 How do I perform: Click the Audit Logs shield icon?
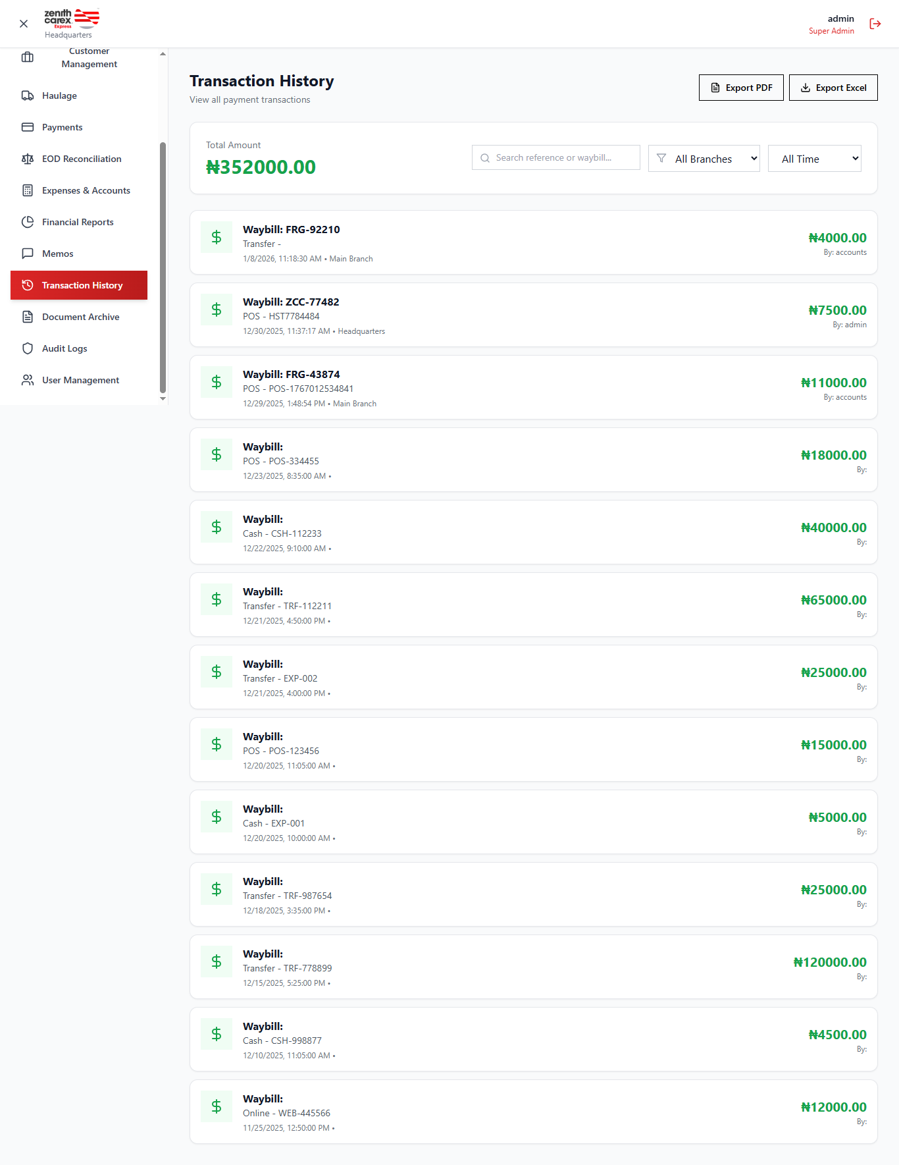click(x=28, y=348)
